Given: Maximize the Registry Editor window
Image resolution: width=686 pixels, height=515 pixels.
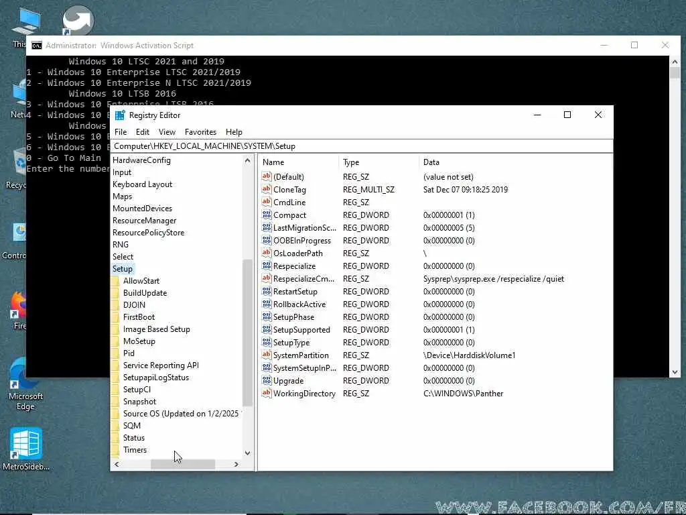Looking at the screenshot, I should click(x=567, y=115).
